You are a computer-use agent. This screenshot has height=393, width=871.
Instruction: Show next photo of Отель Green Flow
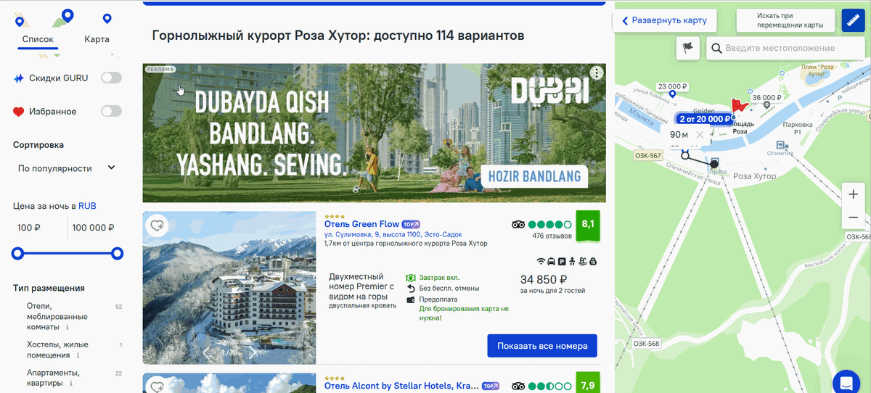click(253, 352)
